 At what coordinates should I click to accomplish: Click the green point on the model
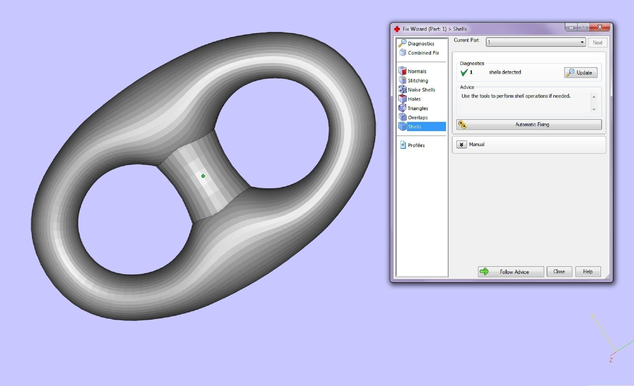coord(203,176)
